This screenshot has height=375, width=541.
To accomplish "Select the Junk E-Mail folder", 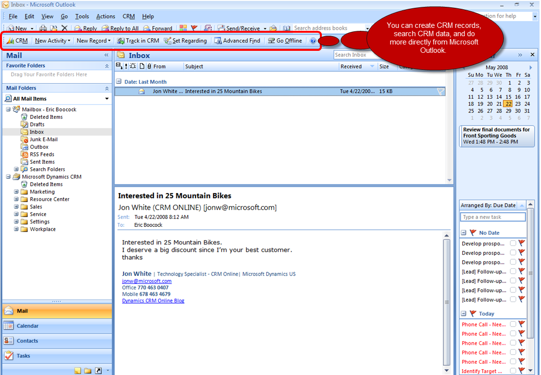I will (44, 139).
